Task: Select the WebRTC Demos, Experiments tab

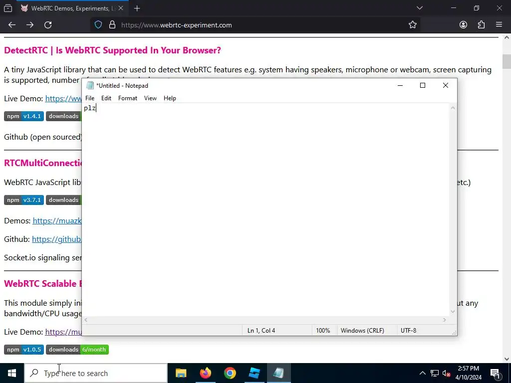Action: (72, 8)
